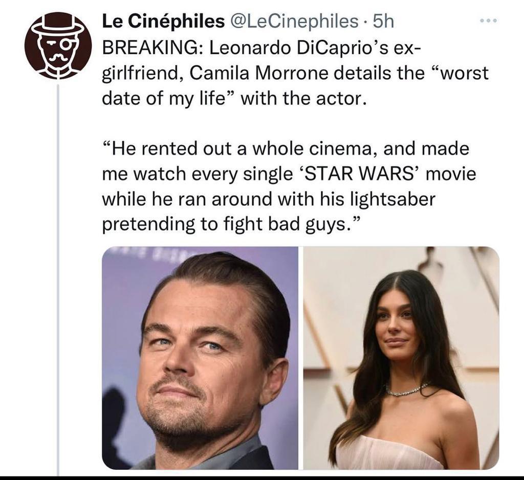Screen dimensions: 524x480
Task: Open the right photo of the woman
Action: 401,358
